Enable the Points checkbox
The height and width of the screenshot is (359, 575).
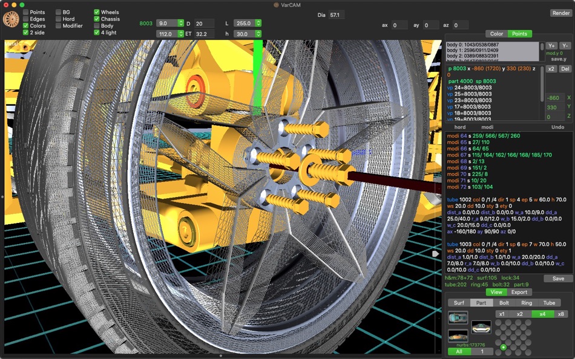point(25,12)
